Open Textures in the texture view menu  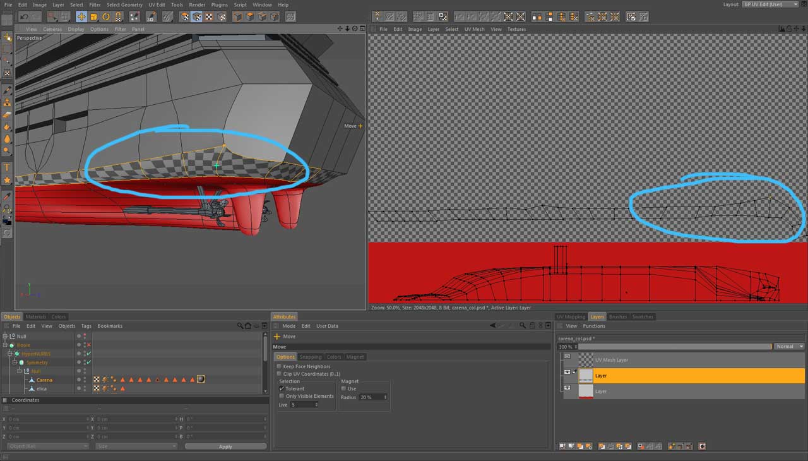click(x=516, y=29)
